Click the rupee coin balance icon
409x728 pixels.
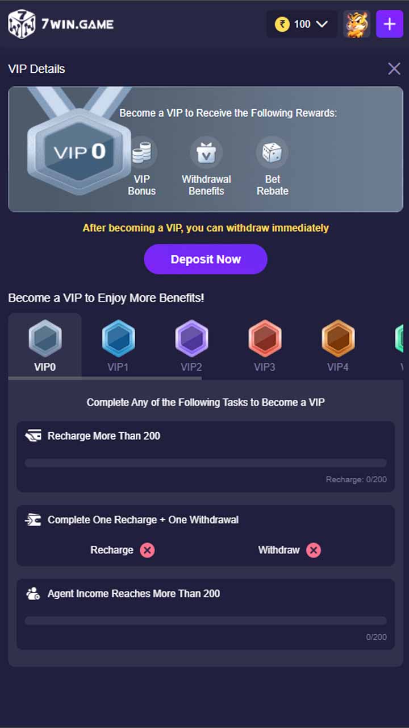(x=282, y=24)
